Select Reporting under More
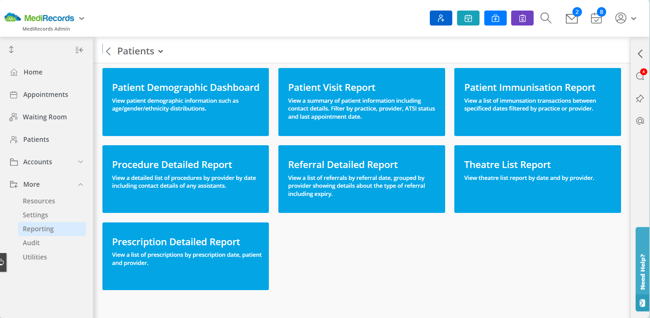 [x=52, y=229]
